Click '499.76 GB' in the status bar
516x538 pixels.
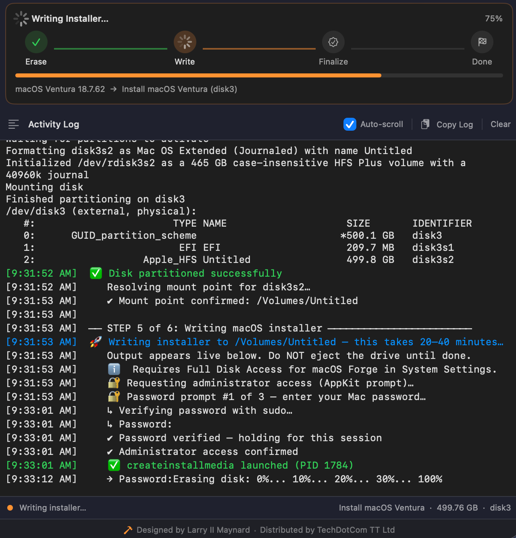tap(457, 508)
